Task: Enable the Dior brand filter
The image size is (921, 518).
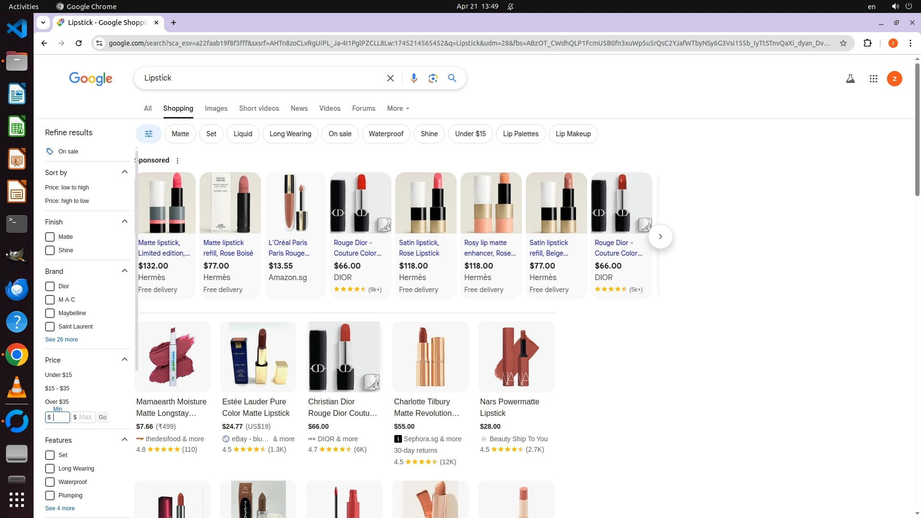Action: click(50, 286)
